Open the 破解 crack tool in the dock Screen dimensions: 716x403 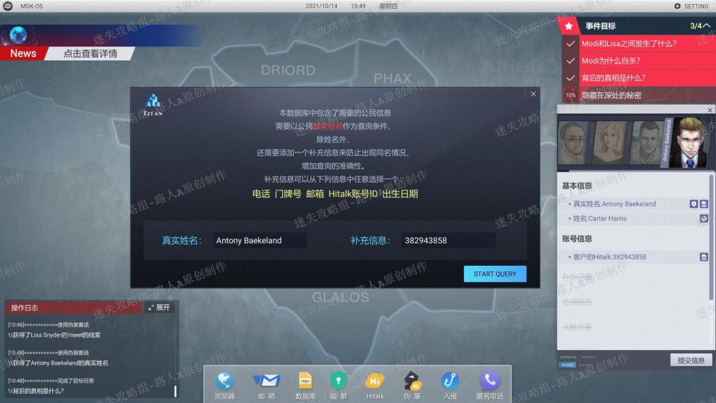[x=338, y=384]
